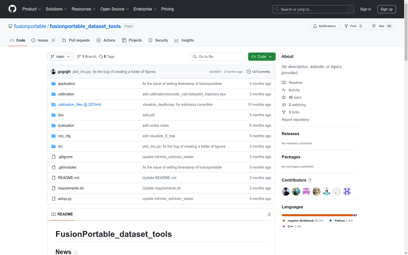Click C++ language entry
408x255 pixels.
[292, 226]
